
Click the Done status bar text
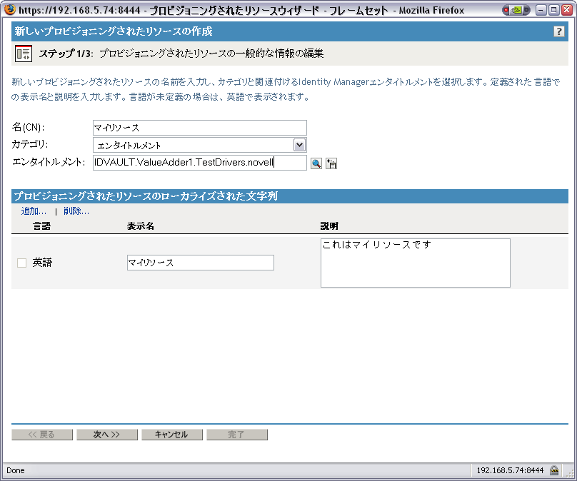pyautogui.click(x=16, y=470)
